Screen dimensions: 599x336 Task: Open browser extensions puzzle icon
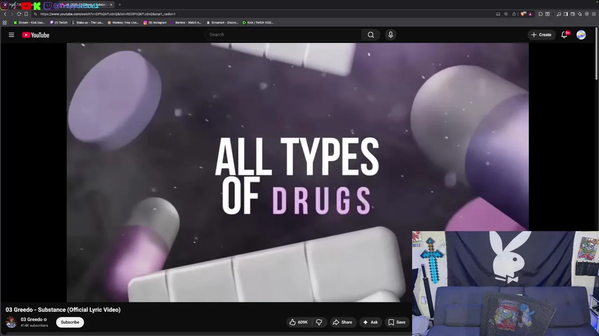541,14
